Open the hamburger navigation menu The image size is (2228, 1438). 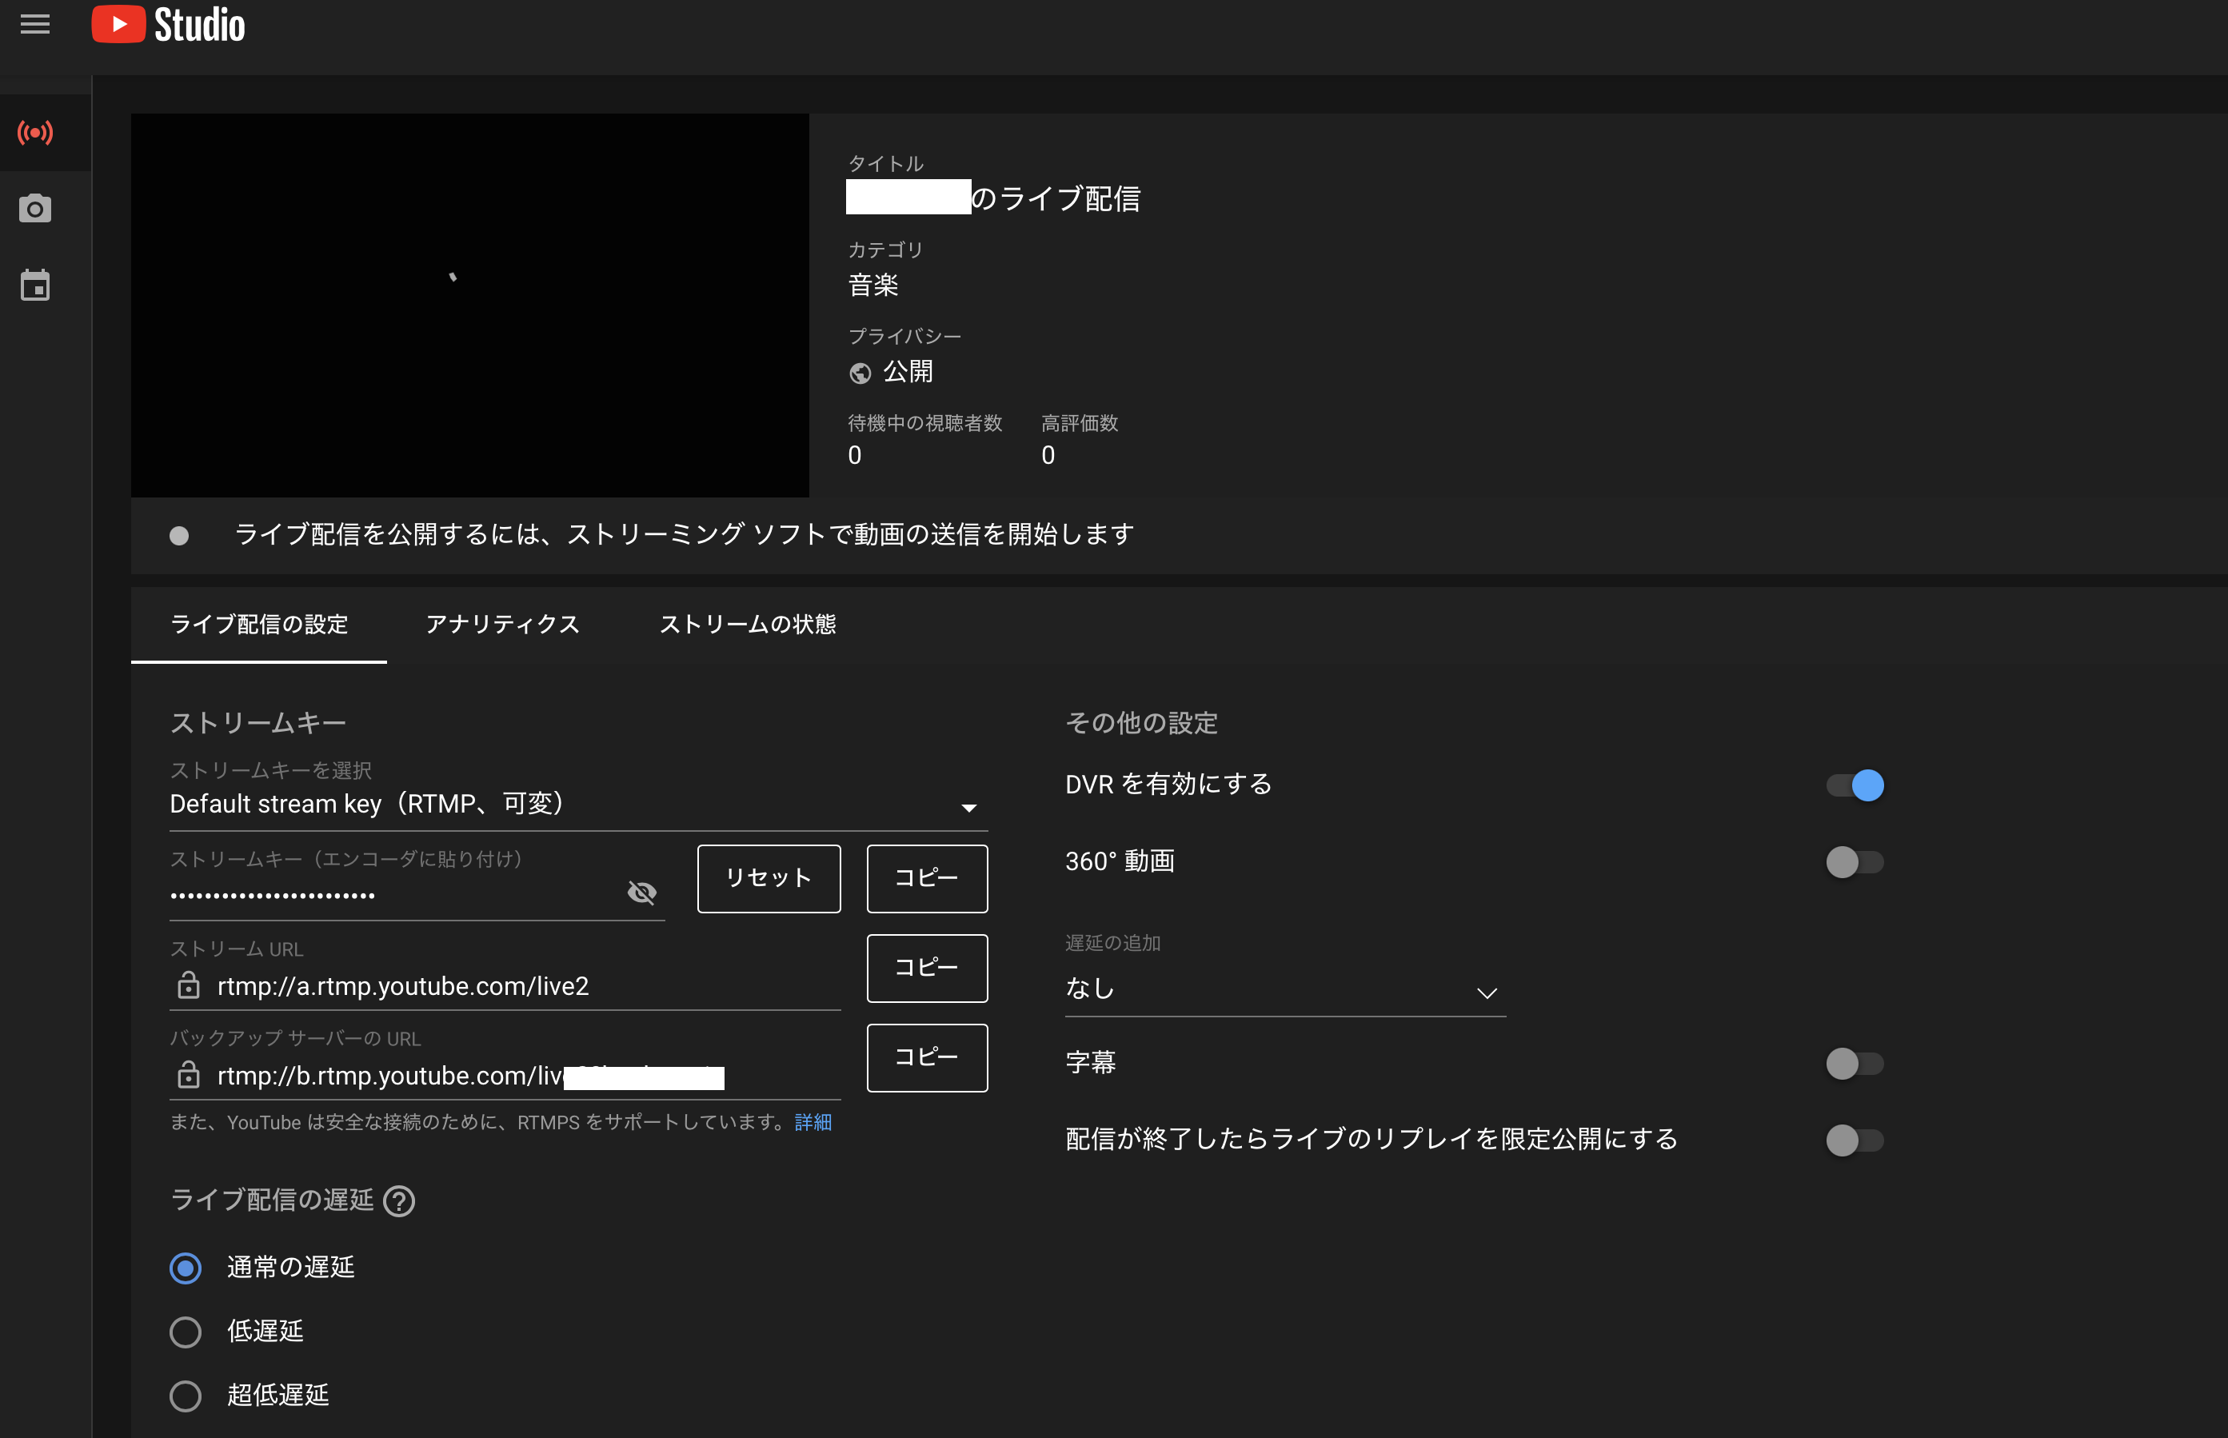point(34,23)
